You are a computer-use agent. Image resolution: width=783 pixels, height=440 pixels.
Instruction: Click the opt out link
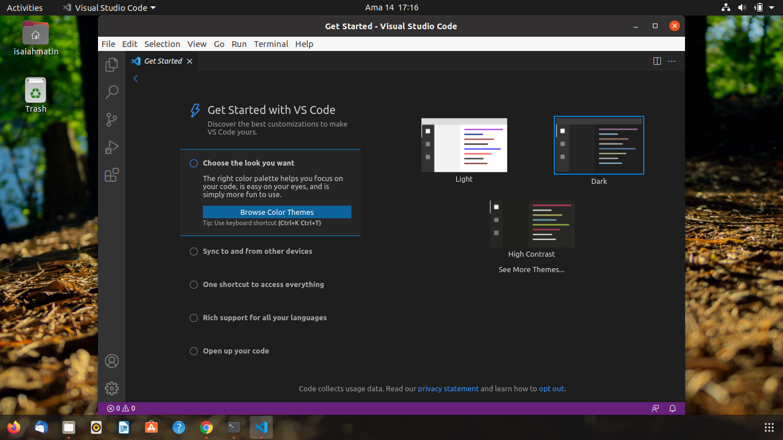[551, 388]
